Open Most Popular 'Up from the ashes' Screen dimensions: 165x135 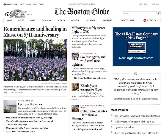(124, 127)
